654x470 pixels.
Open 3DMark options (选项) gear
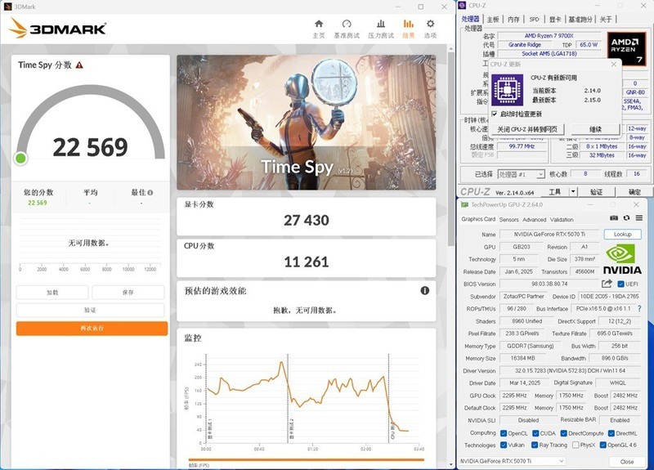pyautogui.click(x=431, y=29)
